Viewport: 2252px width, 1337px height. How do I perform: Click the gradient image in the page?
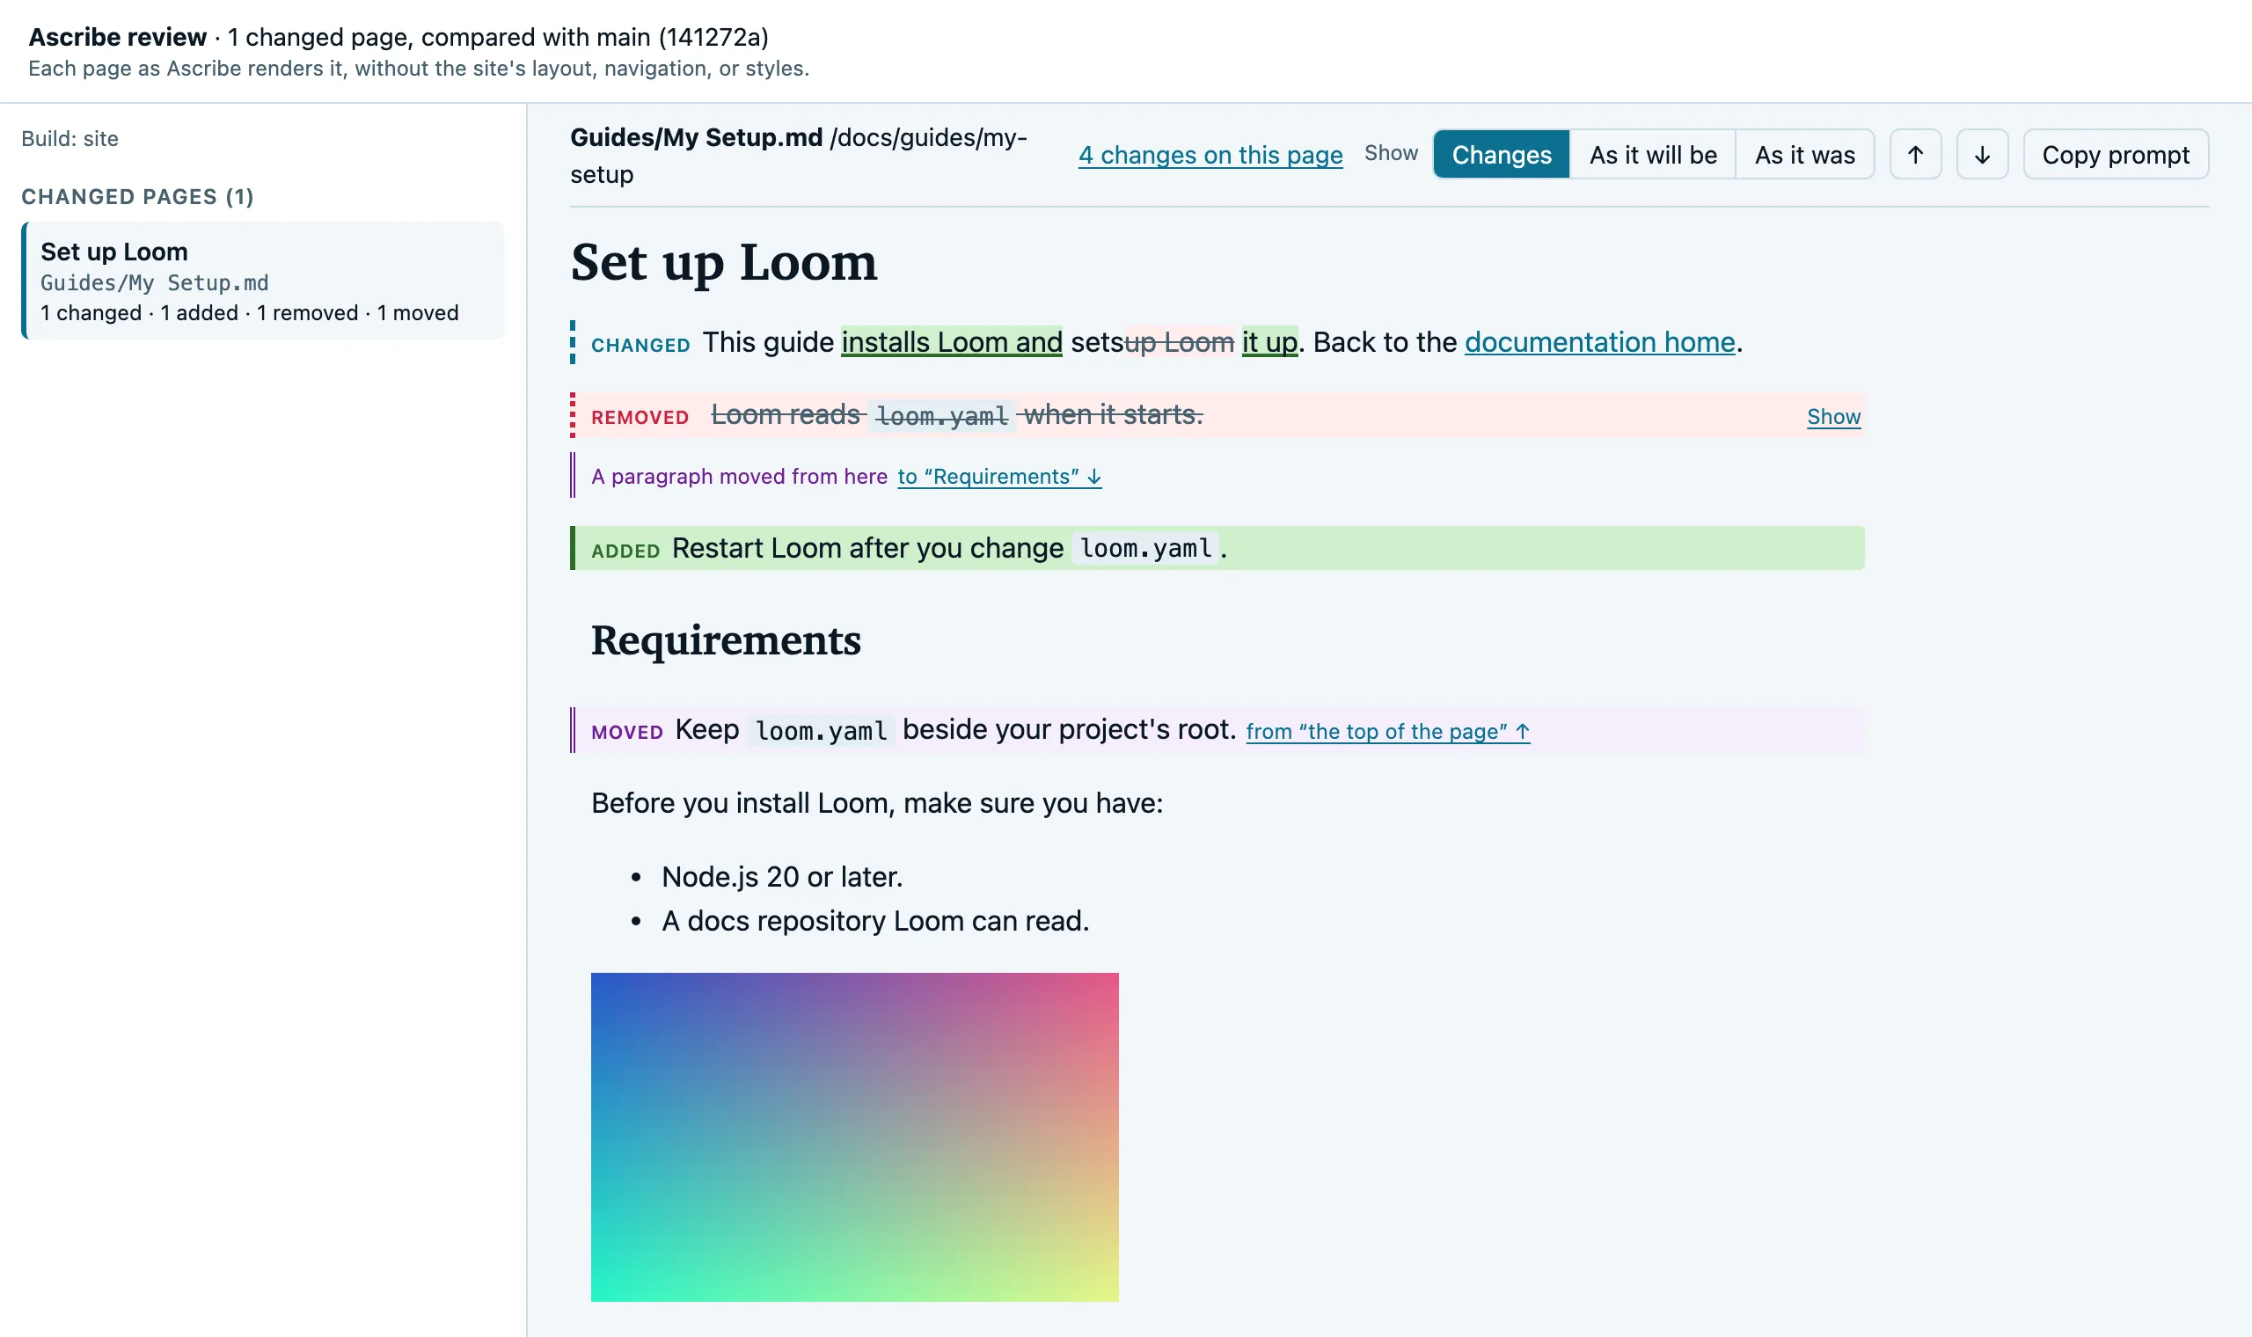(x=854, y=1136)
